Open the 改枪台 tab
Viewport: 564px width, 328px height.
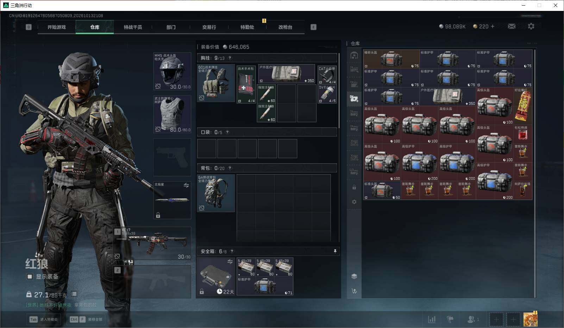pos(285,27)
